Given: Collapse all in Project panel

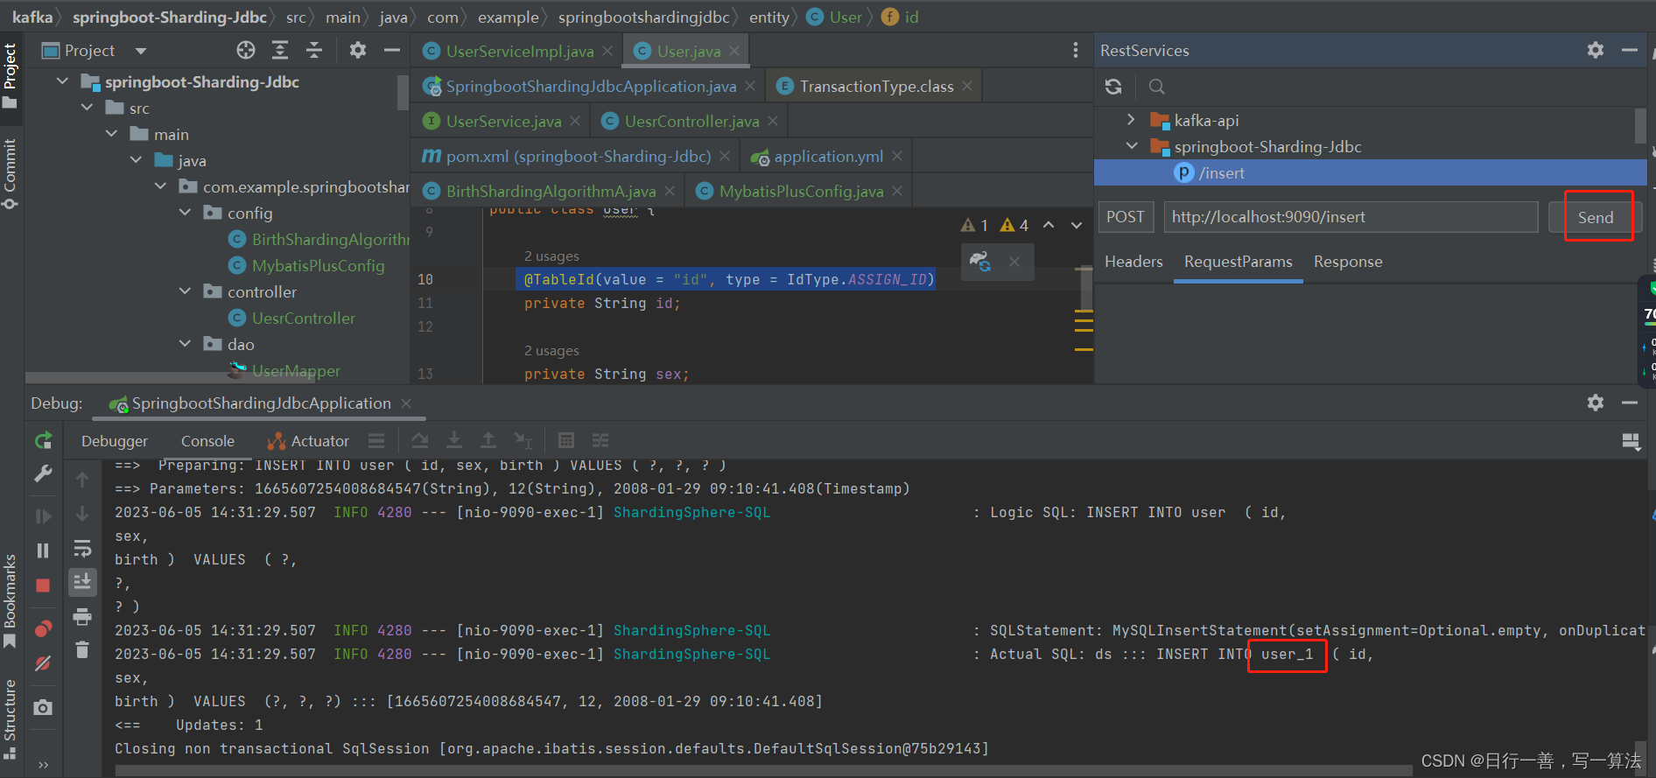Looking at the screenshot, I should pos(314,51).
